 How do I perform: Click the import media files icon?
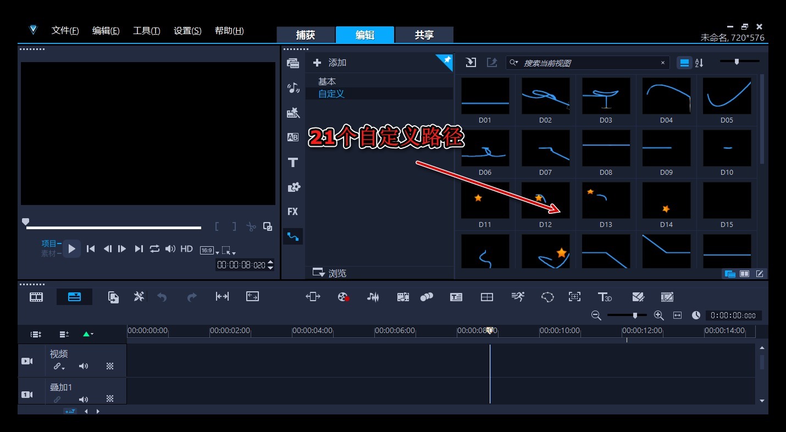coord(471,63)
